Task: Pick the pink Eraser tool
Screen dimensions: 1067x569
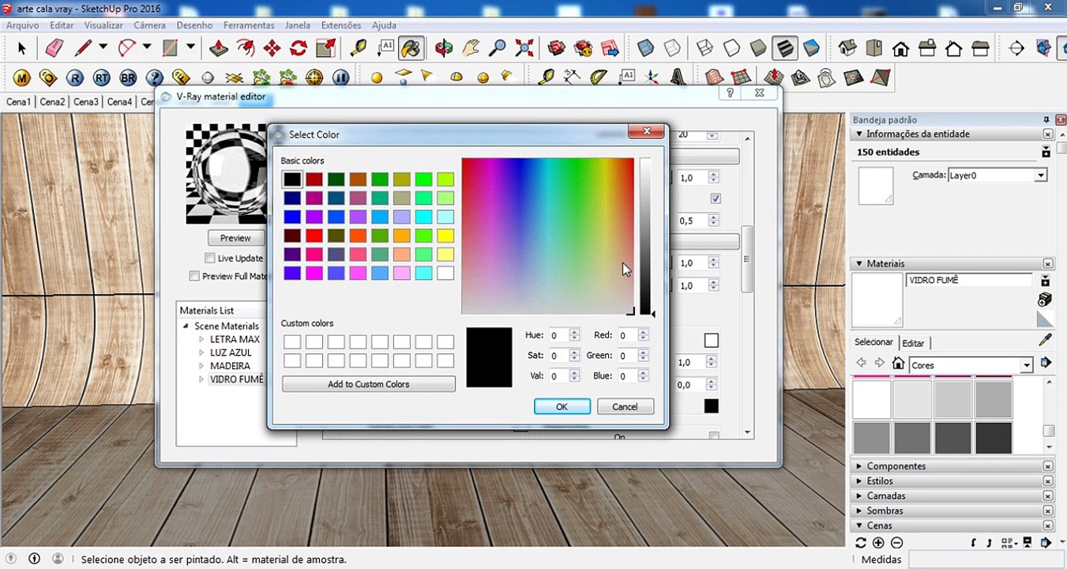Action: (54, 48)
